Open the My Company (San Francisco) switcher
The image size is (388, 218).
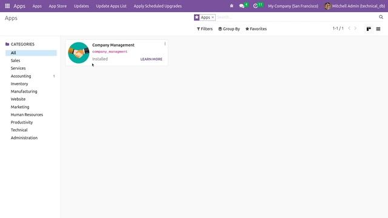(x=293, y=6)
